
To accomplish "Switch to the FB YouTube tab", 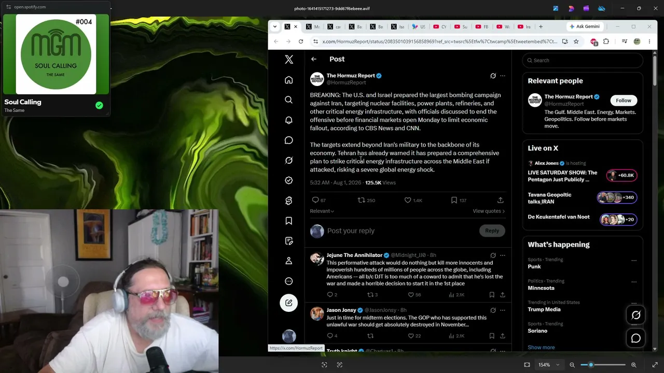I will pyautogui.click(x=482, y=26).
